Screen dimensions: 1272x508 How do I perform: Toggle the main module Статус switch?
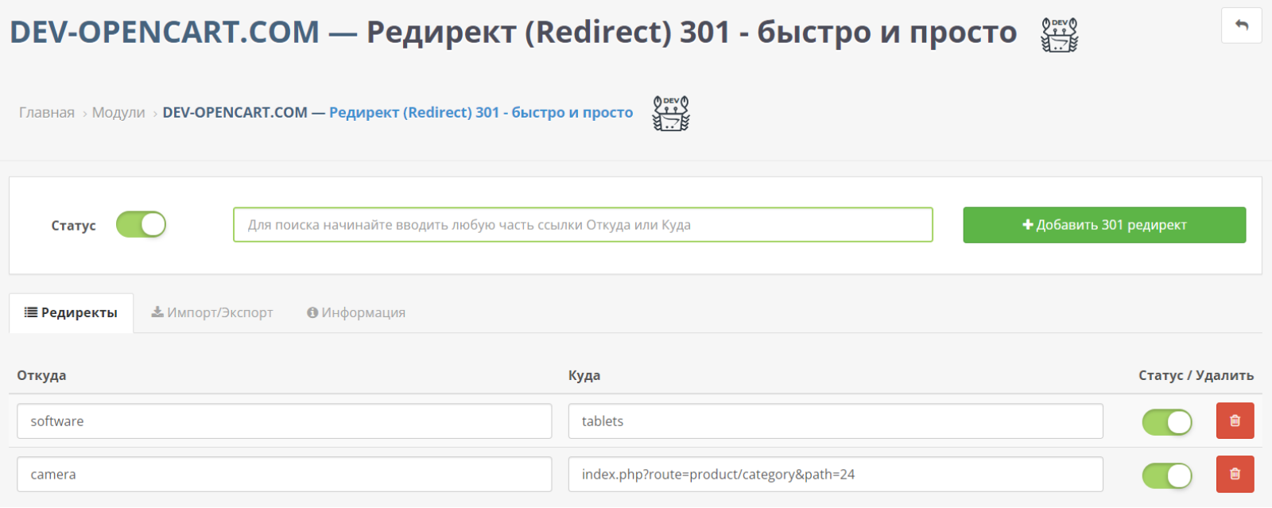(141, 224)
